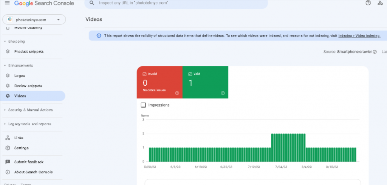This screenshot has width=387, height=185.
Task: Click the Mobile Usability icon
Action: (8, 28)
